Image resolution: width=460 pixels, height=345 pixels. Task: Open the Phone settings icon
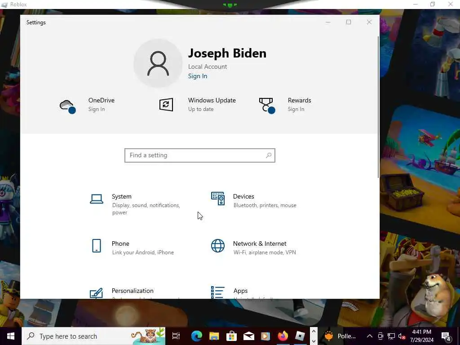click(x=97, y=246)
